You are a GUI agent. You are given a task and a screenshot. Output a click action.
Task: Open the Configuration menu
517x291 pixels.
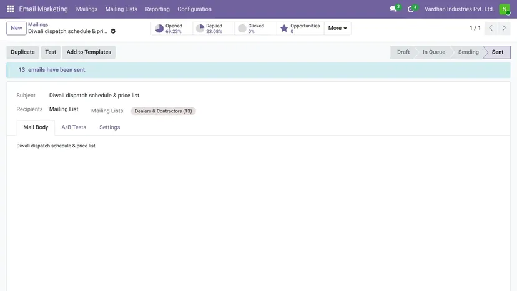coord(195,9)
